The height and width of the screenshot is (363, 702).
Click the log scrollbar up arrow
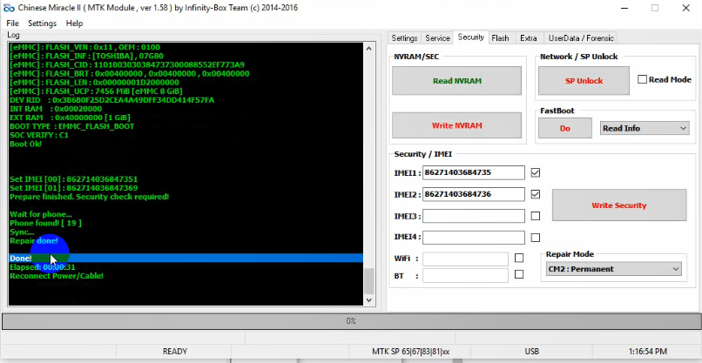pos(369,49)
